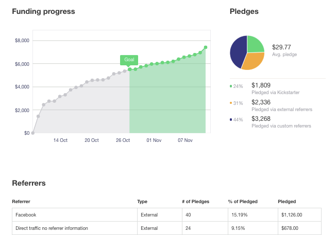Click the green Goal marker on chart

(129, 60)
